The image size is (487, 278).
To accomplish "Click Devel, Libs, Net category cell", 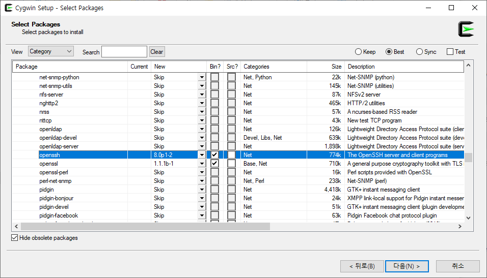I will [262, 138].
